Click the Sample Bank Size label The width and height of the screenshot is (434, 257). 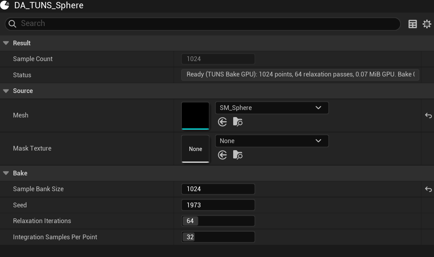[x=38, y=189]
